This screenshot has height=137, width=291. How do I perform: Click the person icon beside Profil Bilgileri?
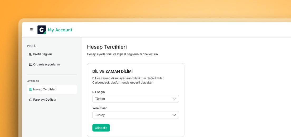click(x=31, y=54)
